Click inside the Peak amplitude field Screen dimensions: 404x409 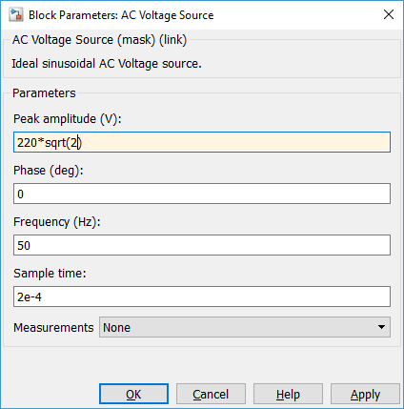click(x=202, y=142)
